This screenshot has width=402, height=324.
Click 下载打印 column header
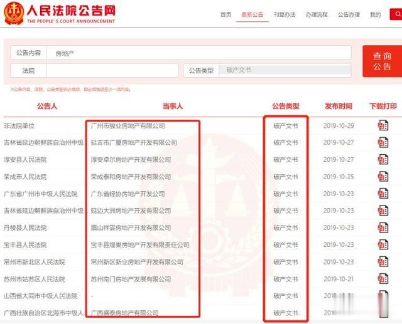383,106
